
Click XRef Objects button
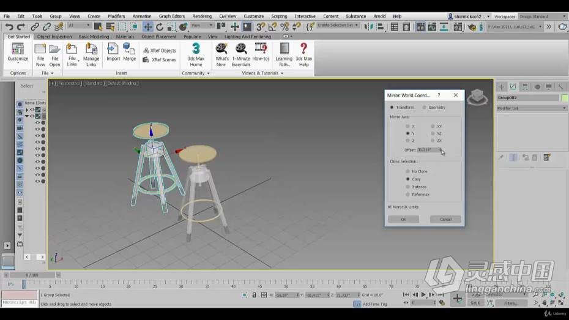(159, 50)
